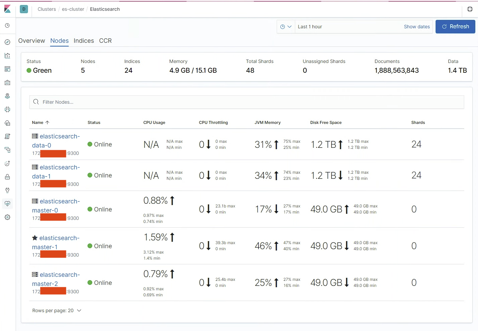The height and width of the screenshot is (331, 478).
Task: Open elasticsearch-data-0 node link
Action: point(56,141)
